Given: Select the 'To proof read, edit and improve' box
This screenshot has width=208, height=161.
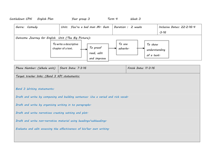Looking at the screenshot, I should tap(98, 53).
